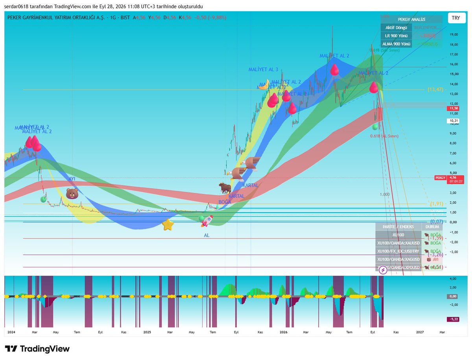Click the 2025 time axis label
Screen dimensions: 472x361
[147, 332]
